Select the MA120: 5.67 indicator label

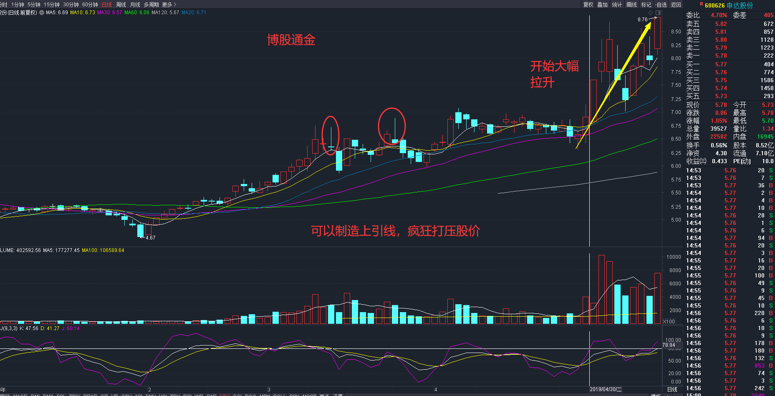point(165,13)
